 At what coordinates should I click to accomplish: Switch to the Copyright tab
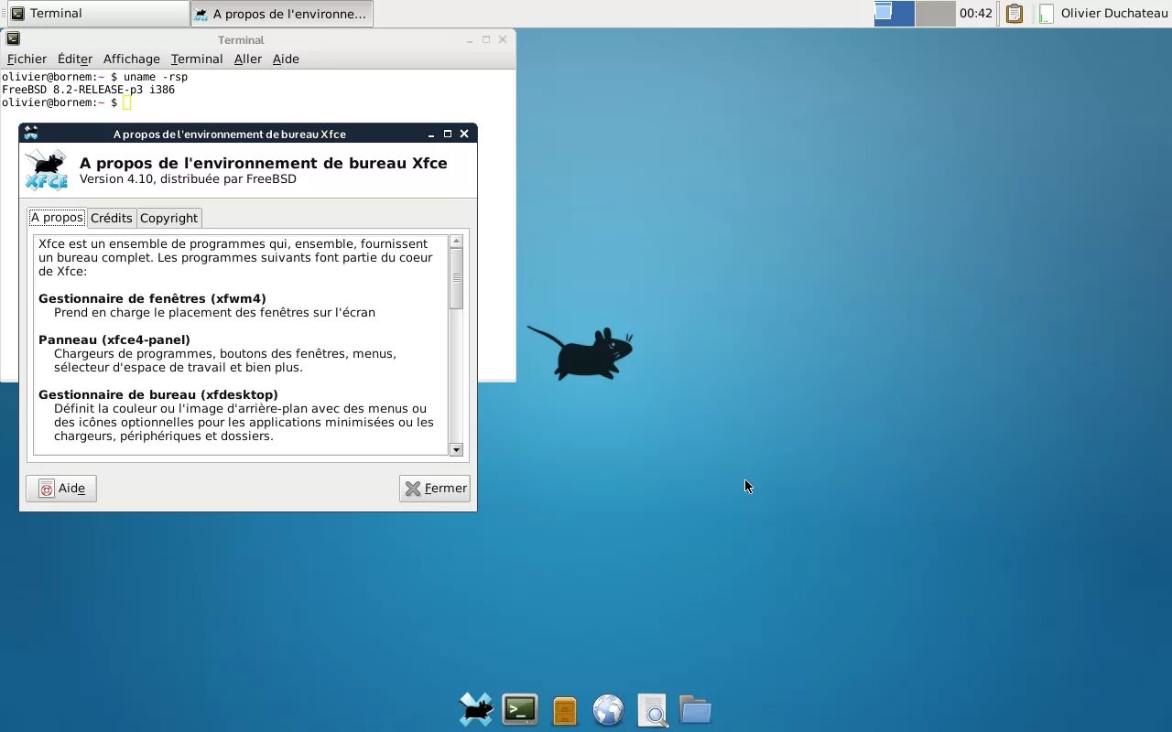tap(168, 218)
